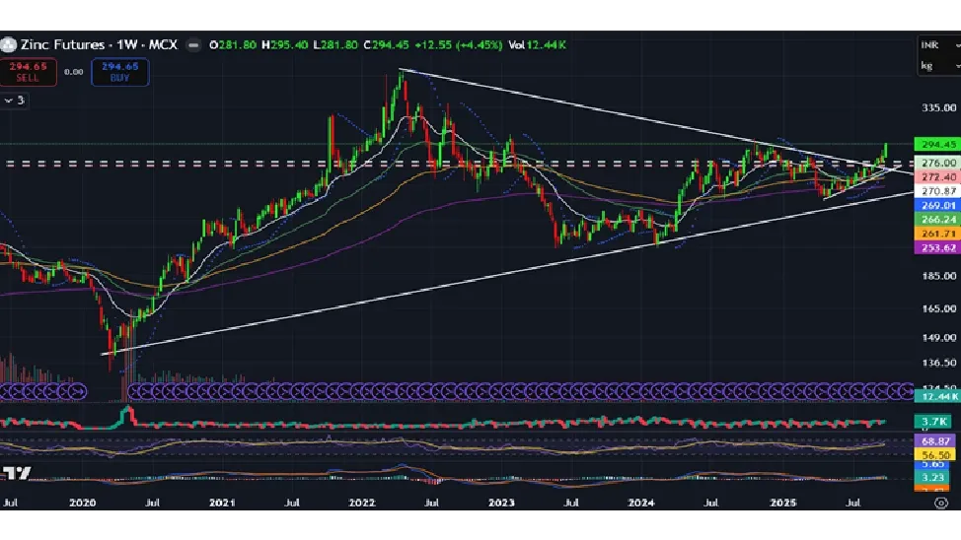The width and height of the screenshot is (961, 540).
Task: Click the red 294.65 SELL button
Action: click(x=28, y=71)
